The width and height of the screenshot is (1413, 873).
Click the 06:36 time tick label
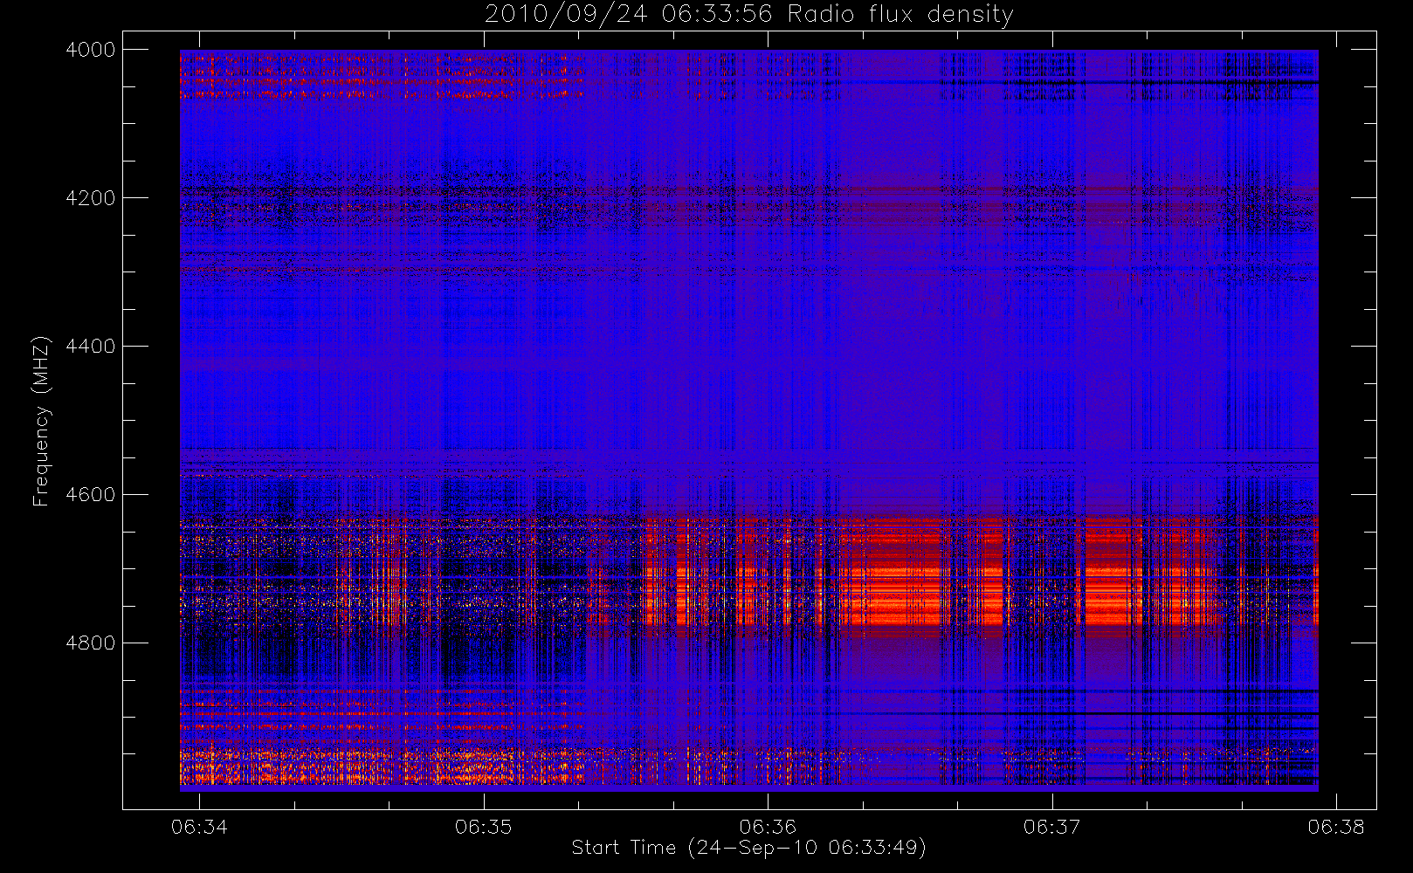click(x=768, y=827)
